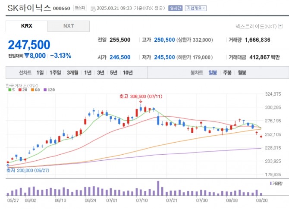289x209 pixels.
Task: Switch to the KRX tab
Action: coord(26,26)
